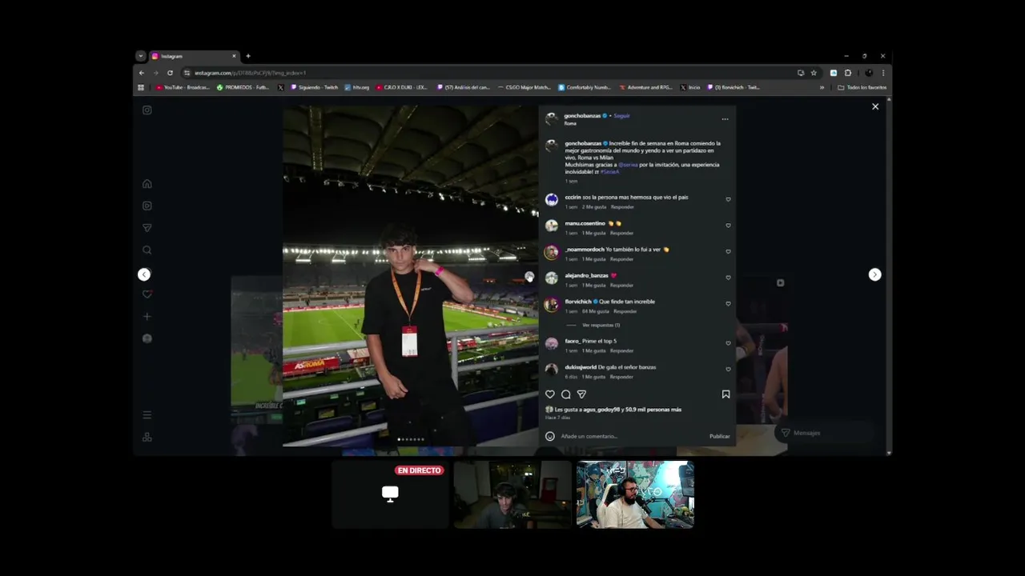Image resolution: width=1025 pixels, height=576 pixels.
Task: Open gonchobanzas profile from post header
Action: tap(582, 116)
